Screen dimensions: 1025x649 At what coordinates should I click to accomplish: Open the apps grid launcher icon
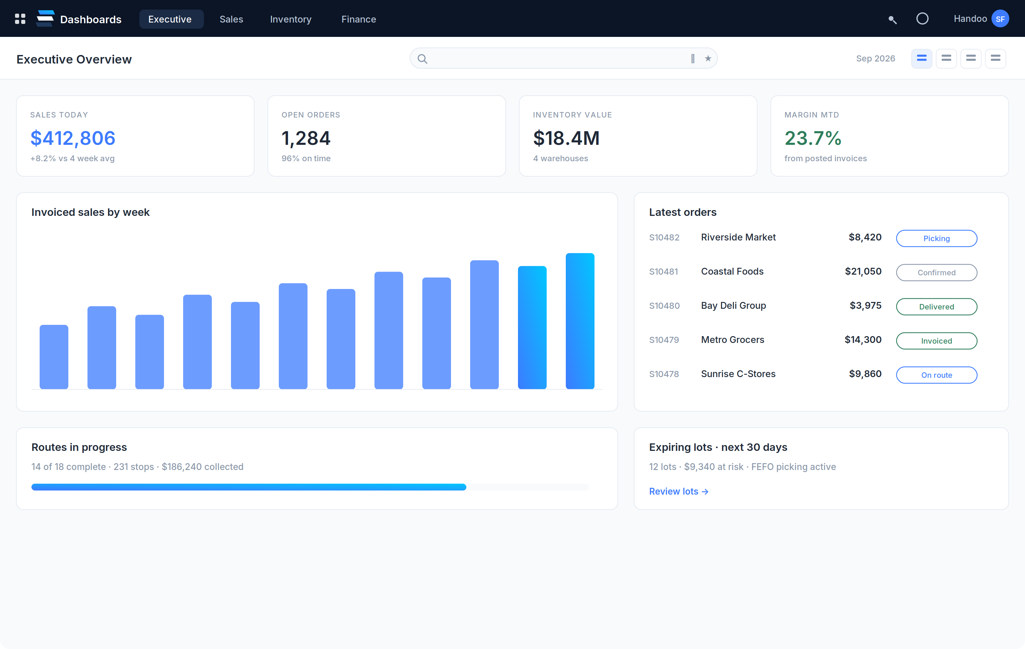pos(20,19)
